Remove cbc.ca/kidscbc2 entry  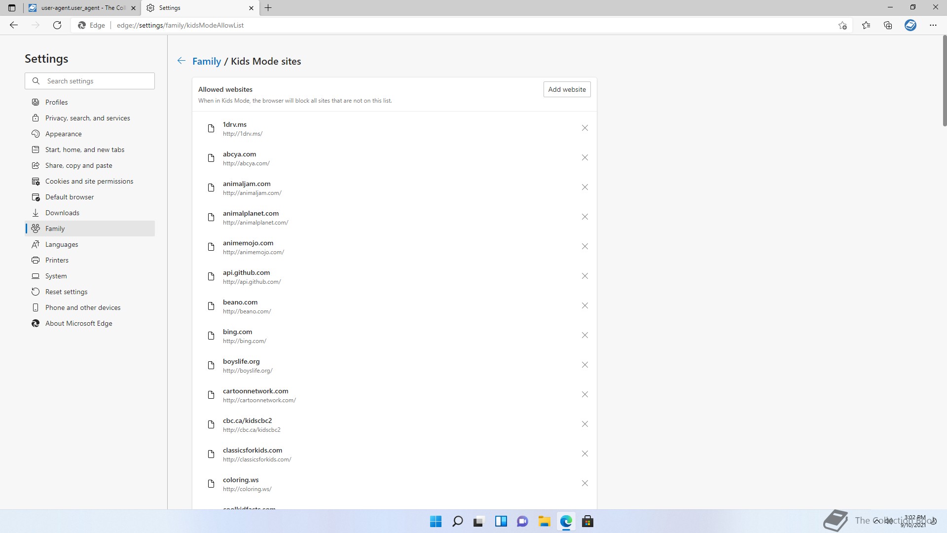point(584,424)
